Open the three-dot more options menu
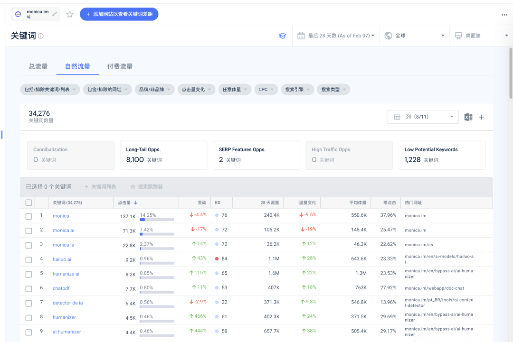The height and width of the screenshot is (342, 513). [504, 15]
